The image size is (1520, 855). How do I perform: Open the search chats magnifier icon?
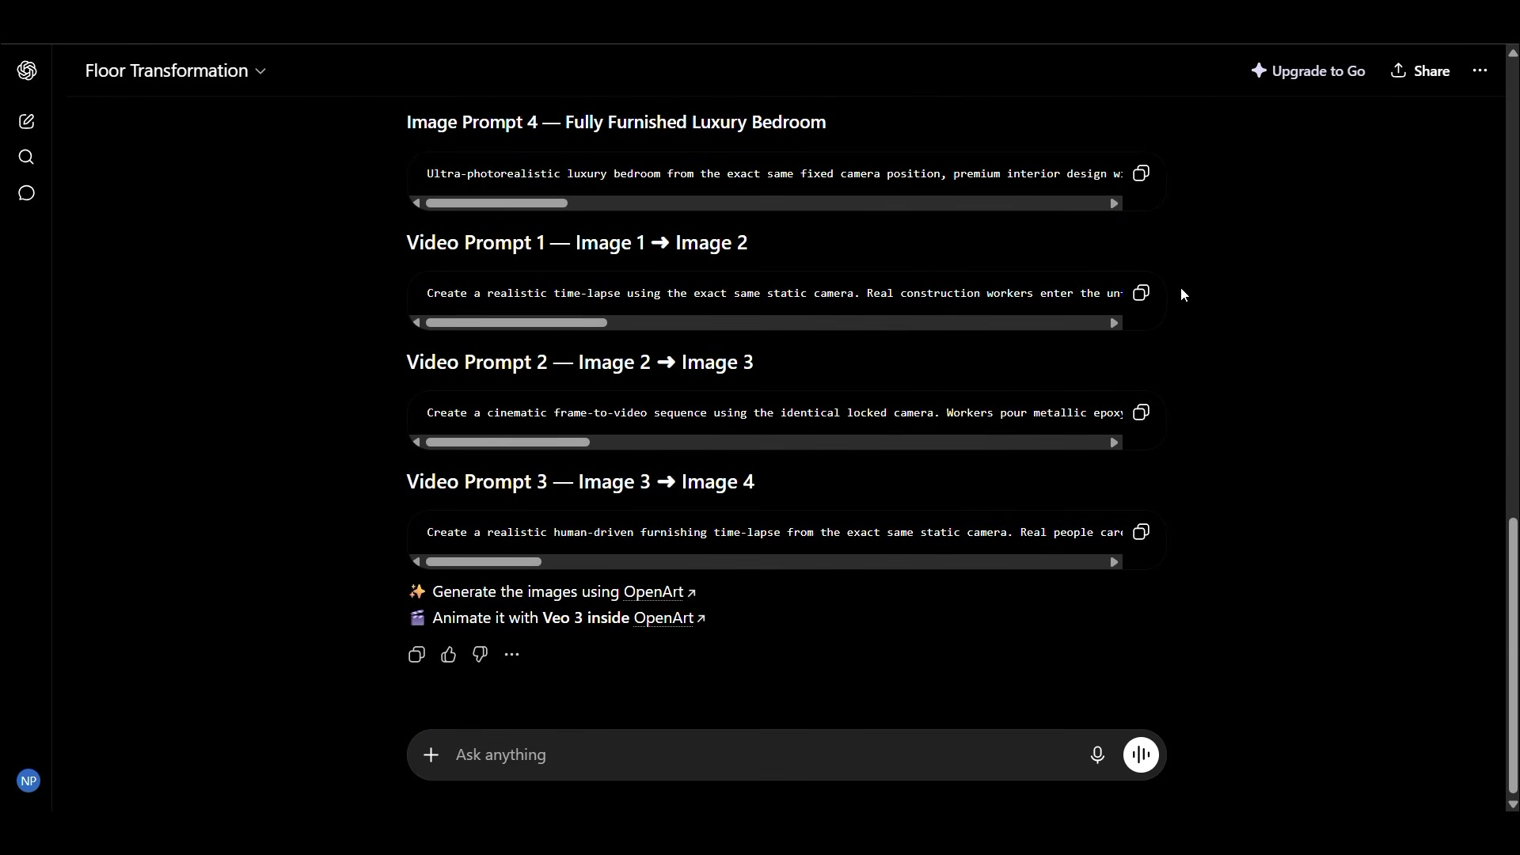pos(27,157)
